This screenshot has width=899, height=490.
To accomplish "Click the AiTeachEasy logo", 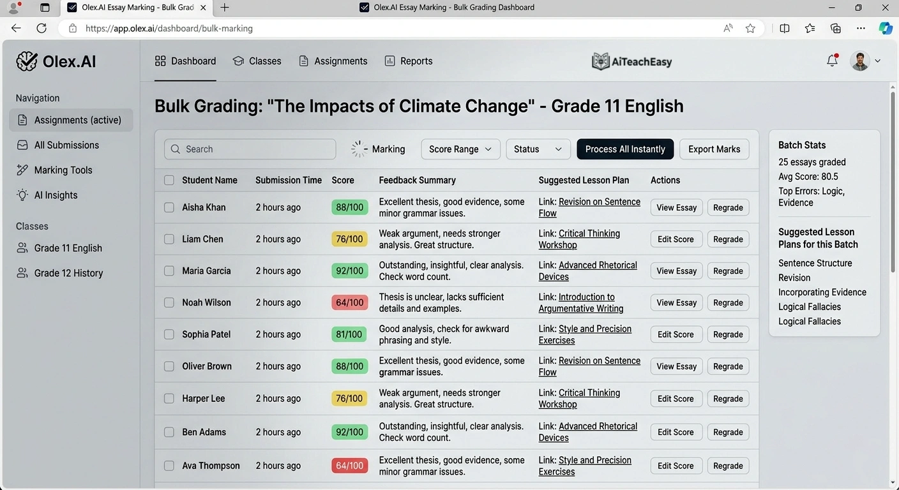I will click(x=631, y=61).
